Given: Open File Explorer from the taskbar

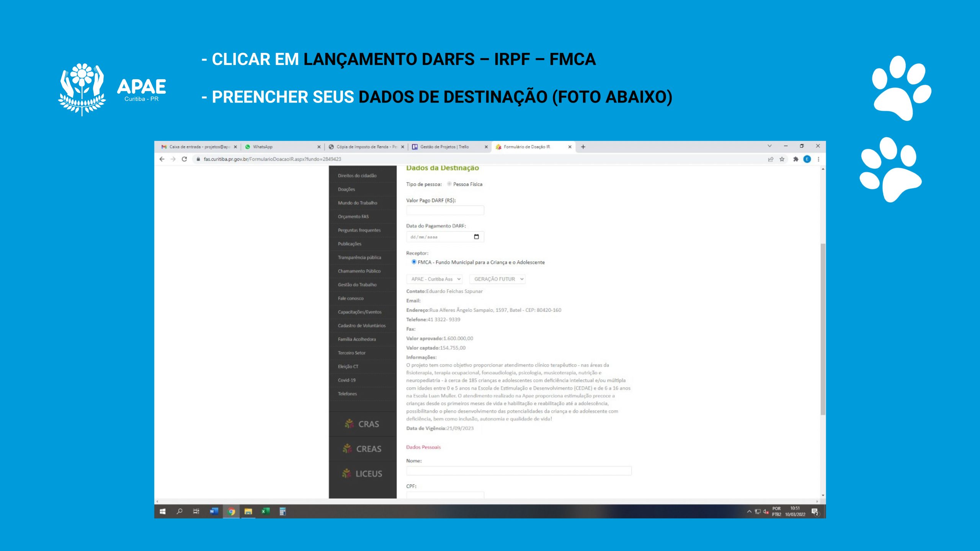Looking at the screenshot, I should pyautogui.click(x=248, y=512).
